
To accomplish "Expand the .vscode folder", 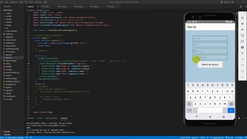I will 8,19.
